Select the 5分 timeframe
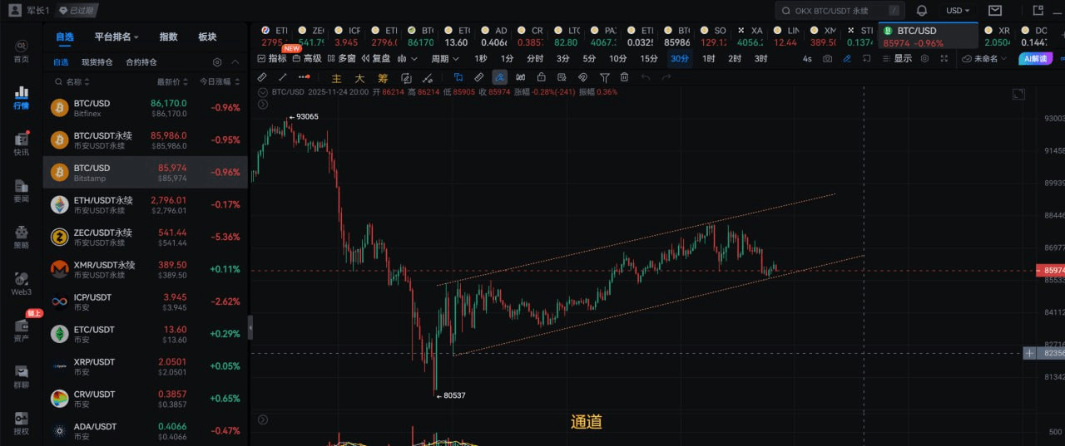 click(x=589, y=59)
